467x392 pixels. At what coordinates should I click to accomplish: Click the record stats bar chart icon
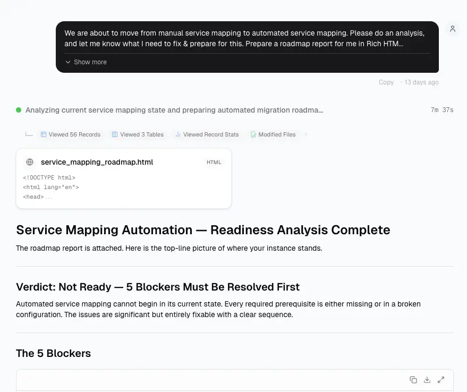tap(178, 134)
